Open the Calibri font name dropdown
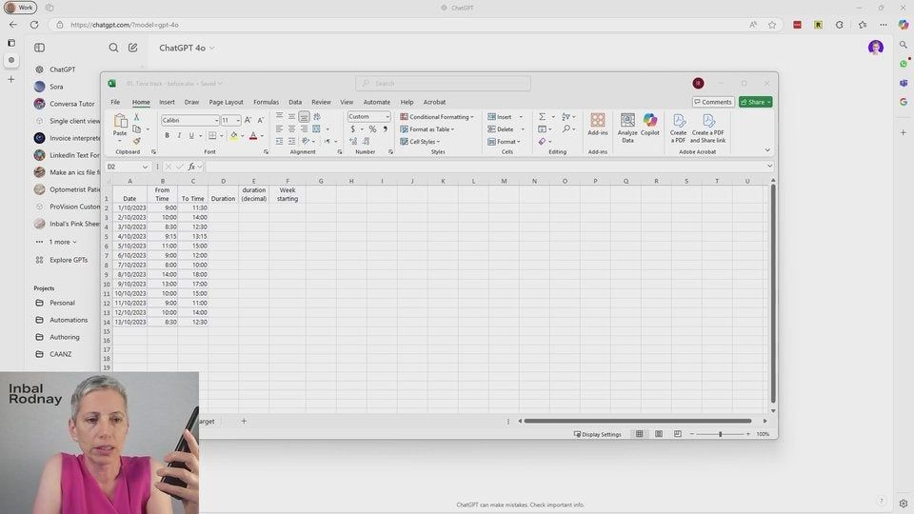This screenshot has height=514, width=914. click(x=216, y=121)
